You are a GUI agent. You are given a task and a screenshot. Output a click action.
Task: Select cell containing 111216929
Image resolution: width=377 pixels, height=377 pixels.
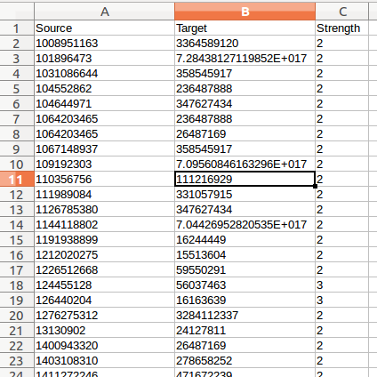pyautogui.click(x=245, y=179)
